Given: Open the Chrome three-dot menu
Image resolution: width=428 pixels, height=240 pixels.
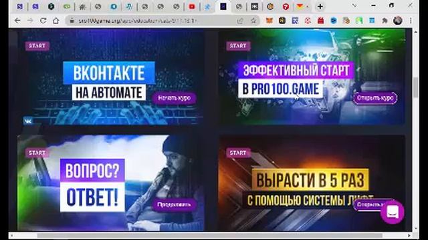Looking at the screenshot, I should 411,21.
